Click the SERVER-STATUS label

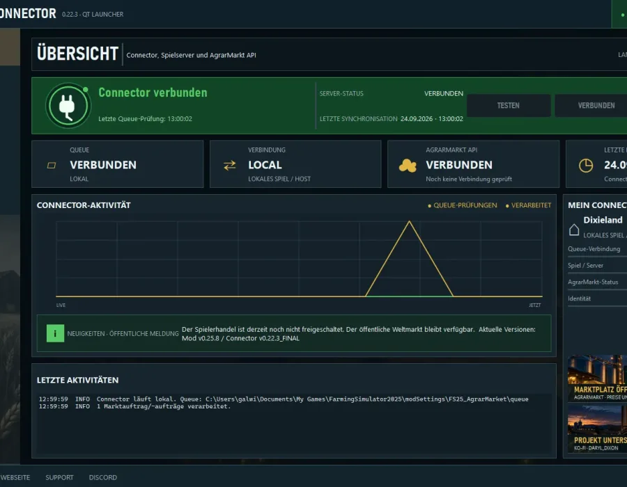[341, 93]
